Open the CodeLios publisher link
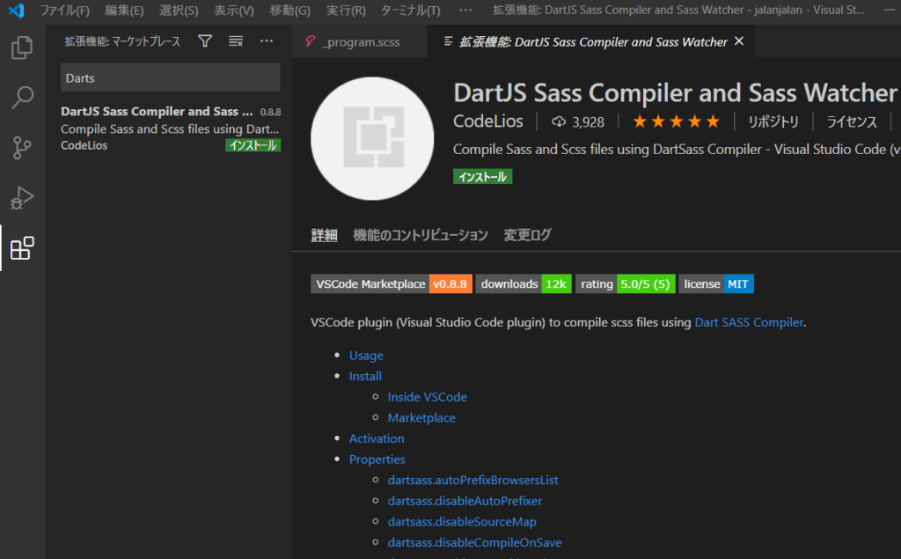 point(488,121)
